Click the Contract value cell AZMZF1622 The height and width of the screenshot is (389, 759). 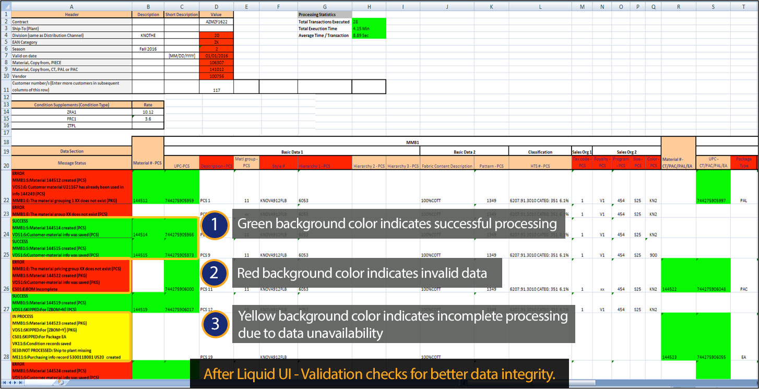coord(217,22)
